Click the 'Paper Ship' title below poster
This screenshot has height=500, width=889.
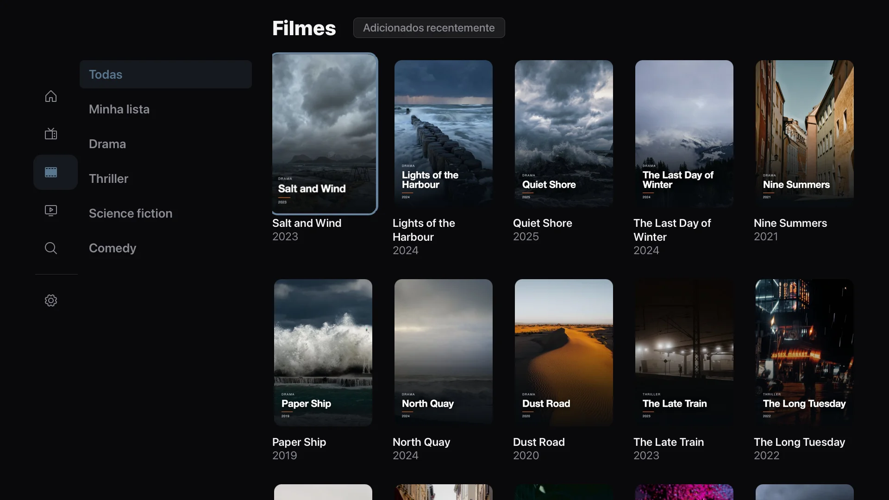[x=299, y=442]
